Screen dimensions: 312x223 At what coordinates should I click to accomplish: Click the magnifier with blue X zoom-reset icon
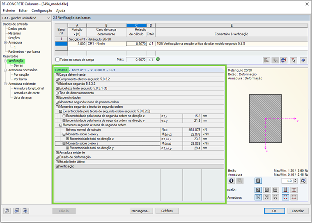303,181
